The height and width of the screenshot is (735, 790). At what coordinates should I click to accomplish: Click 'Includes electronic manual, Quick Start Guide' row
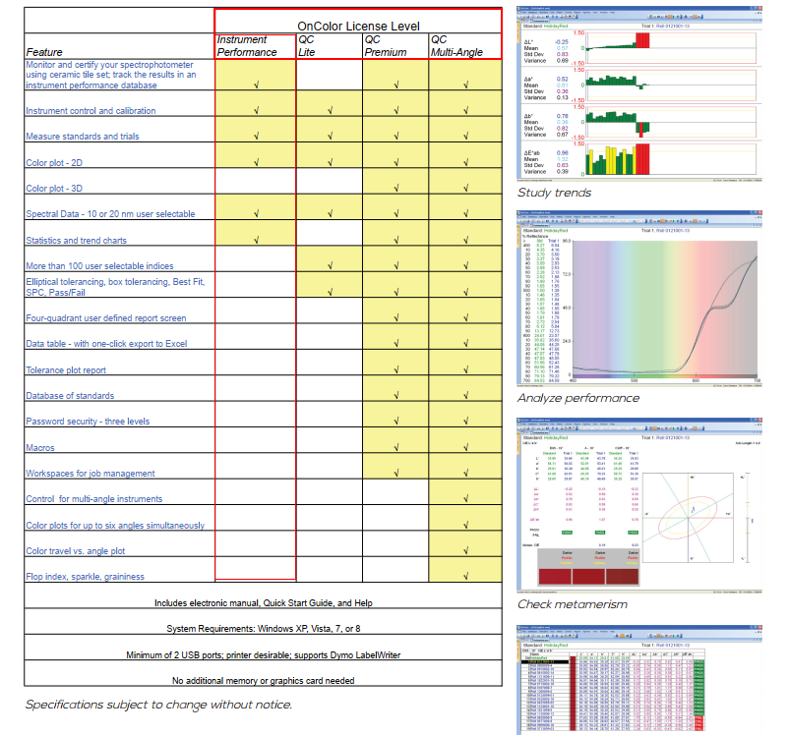click(x=263, y=595)
